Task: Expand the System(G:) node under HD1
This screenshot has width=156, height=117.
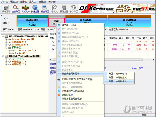Action: [6, 59]
